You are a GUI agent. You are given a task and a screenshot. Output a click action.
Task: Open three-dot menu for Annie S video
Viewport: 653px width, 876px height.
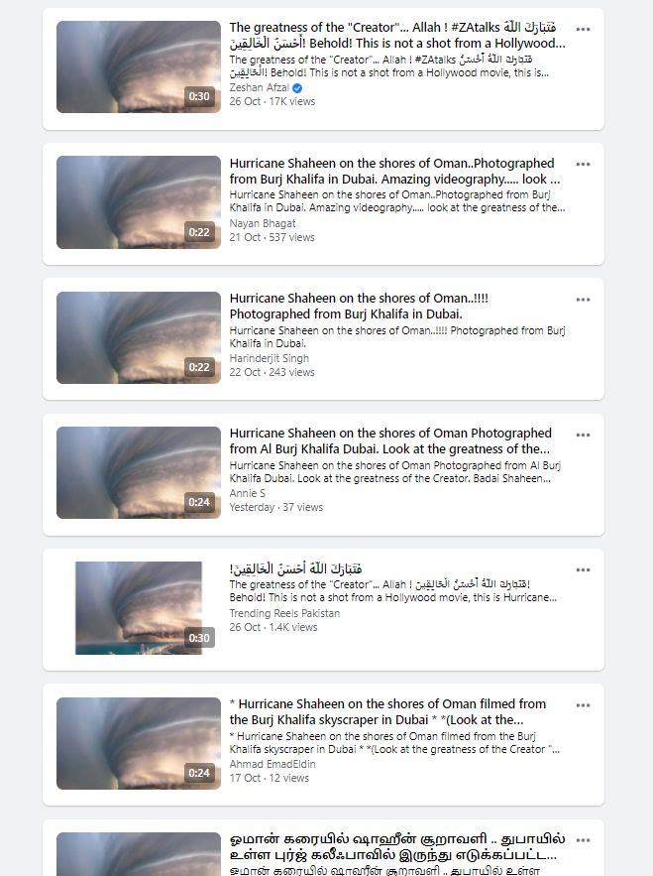tap(583, 435)
